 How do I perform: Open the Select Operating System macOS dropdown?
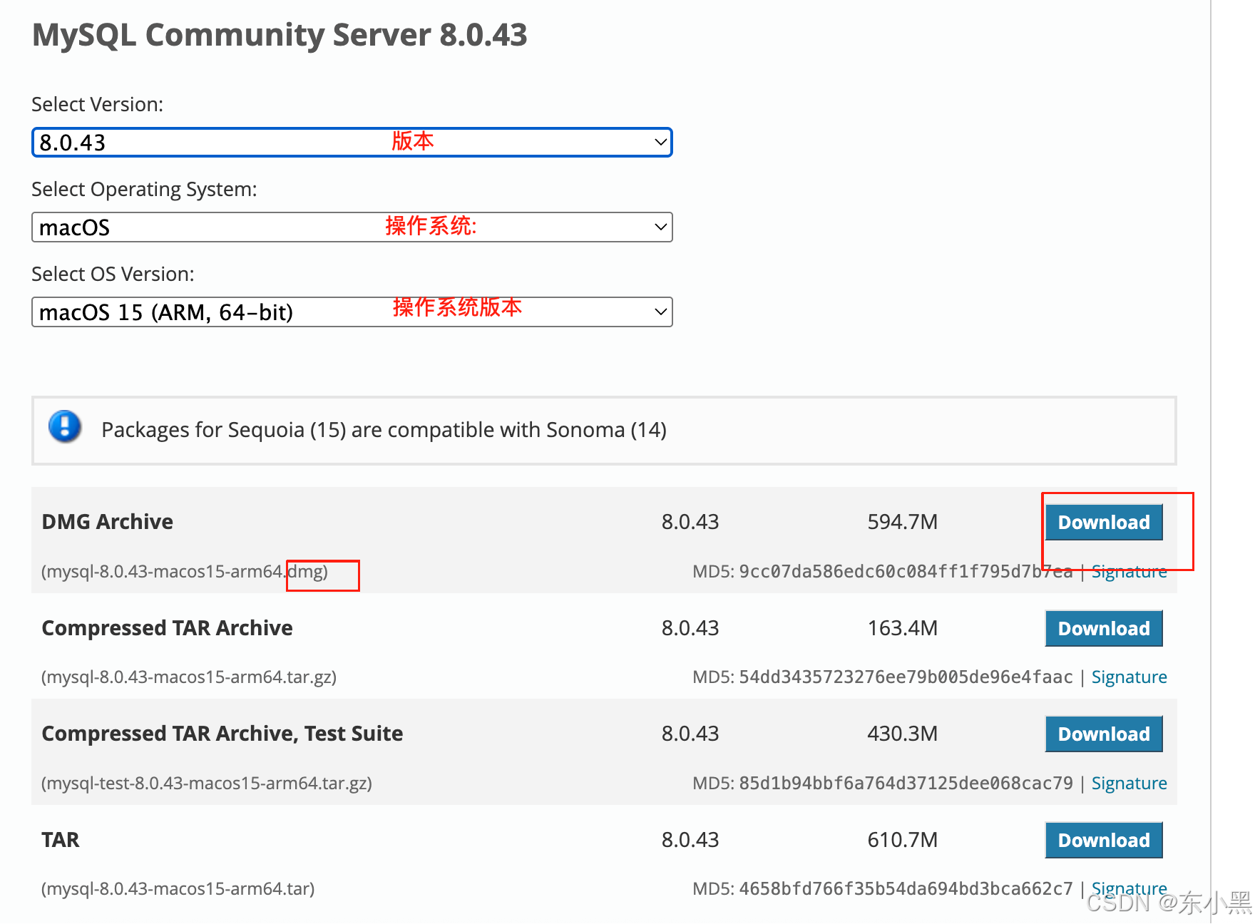352,227
